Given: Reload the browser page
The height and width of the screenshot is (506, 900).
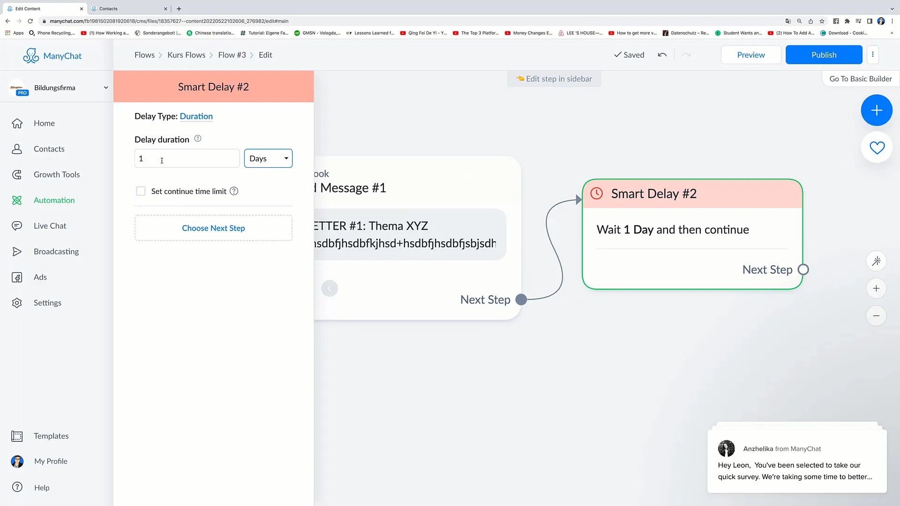Looking at the screenshot, I should point(30,21).
